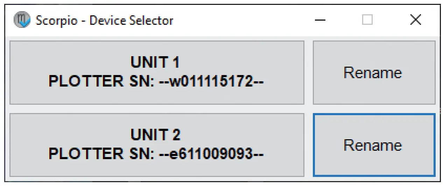This screenshot has height=186, width=443.
Task: Click the 'Scorpio - Device Selector' window title
Action: 104,21
